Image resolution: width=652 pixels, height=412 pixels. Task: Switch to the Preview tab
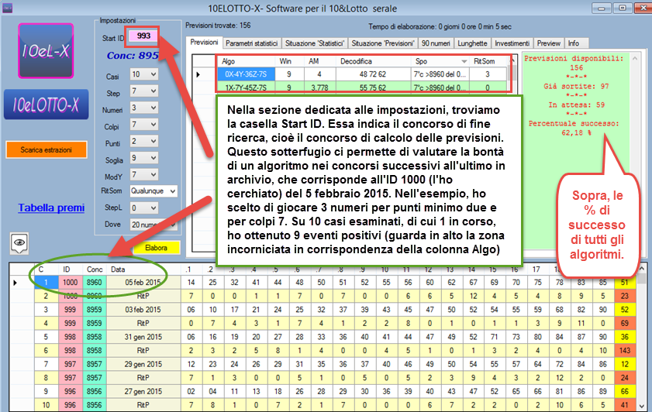548,43
